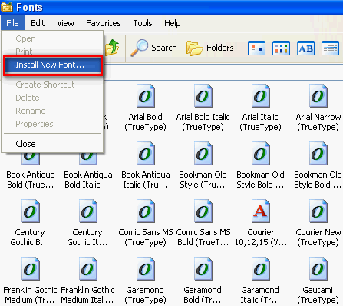343x306 pixels.
Task: Click the Search toolbar button
Action: [x=153, y=48]
